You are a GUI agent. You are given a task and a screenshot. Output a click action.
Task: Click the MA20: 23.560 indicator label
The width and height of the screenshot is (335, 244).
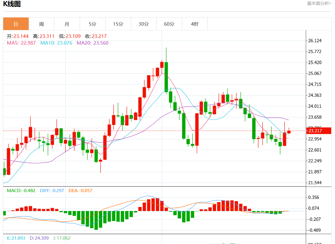tap(93, 43)
